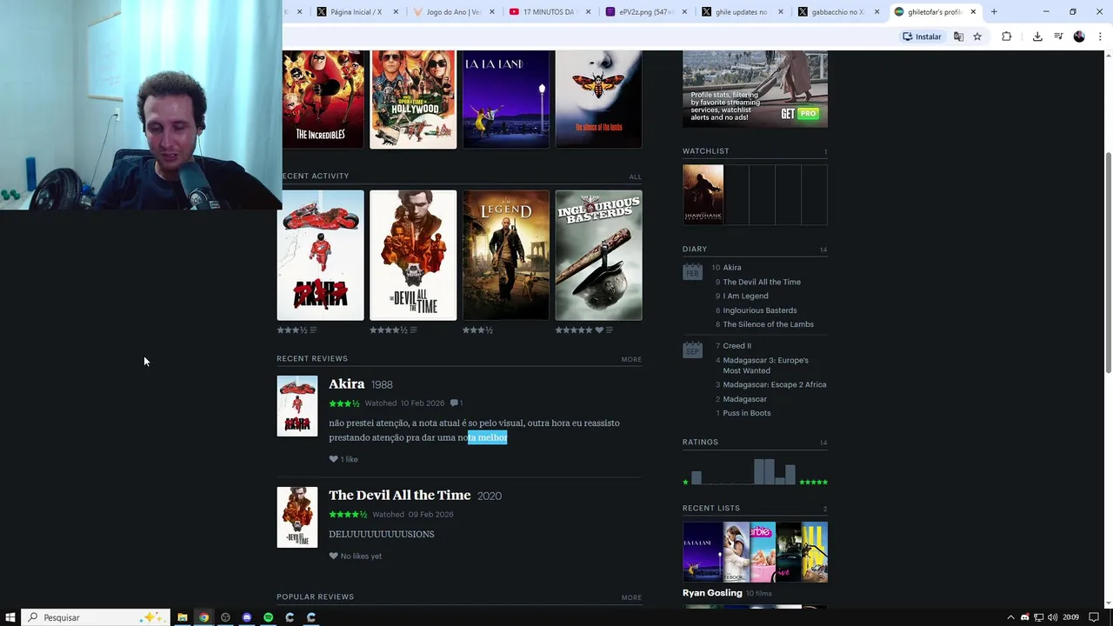Screen dimensions: 1113x626
Task: Open Ryan Gosling list title
Action: click(712, 593)
